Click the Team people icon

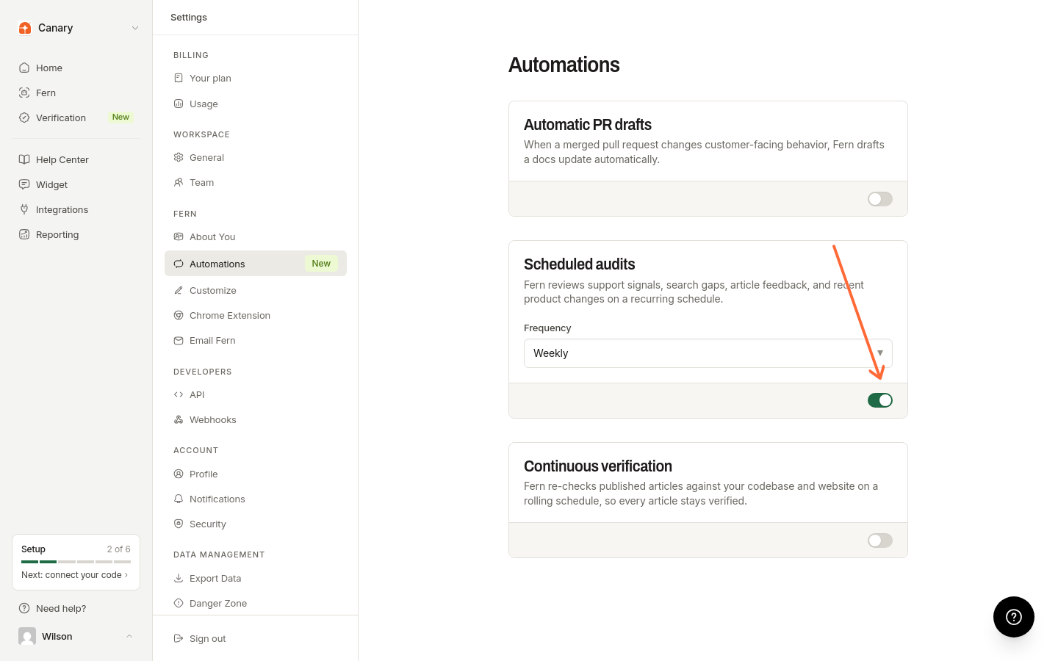coord(179,182)
